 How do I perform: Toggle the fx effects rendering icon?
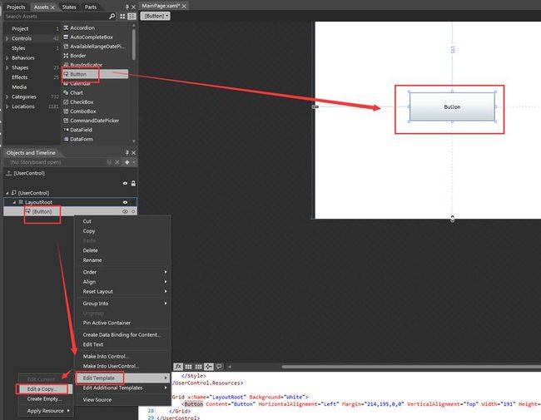[178, 367]
